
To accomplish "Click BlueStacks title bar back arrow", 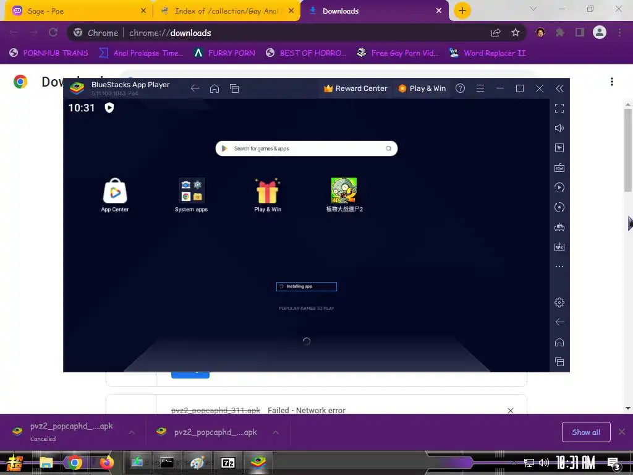I will coord(195,88).
